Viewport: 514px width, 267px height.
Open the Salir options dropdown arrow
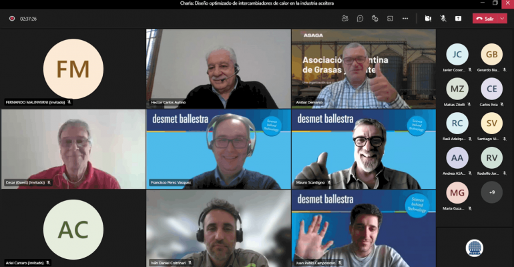tap(502, 19)
